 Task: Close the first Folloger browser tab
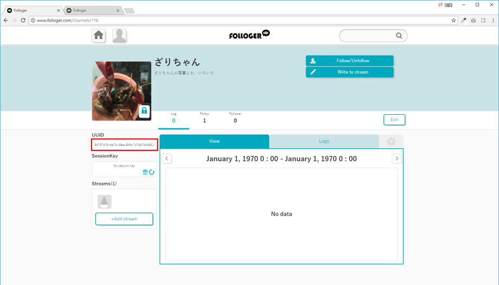click(x=58, y=10)
